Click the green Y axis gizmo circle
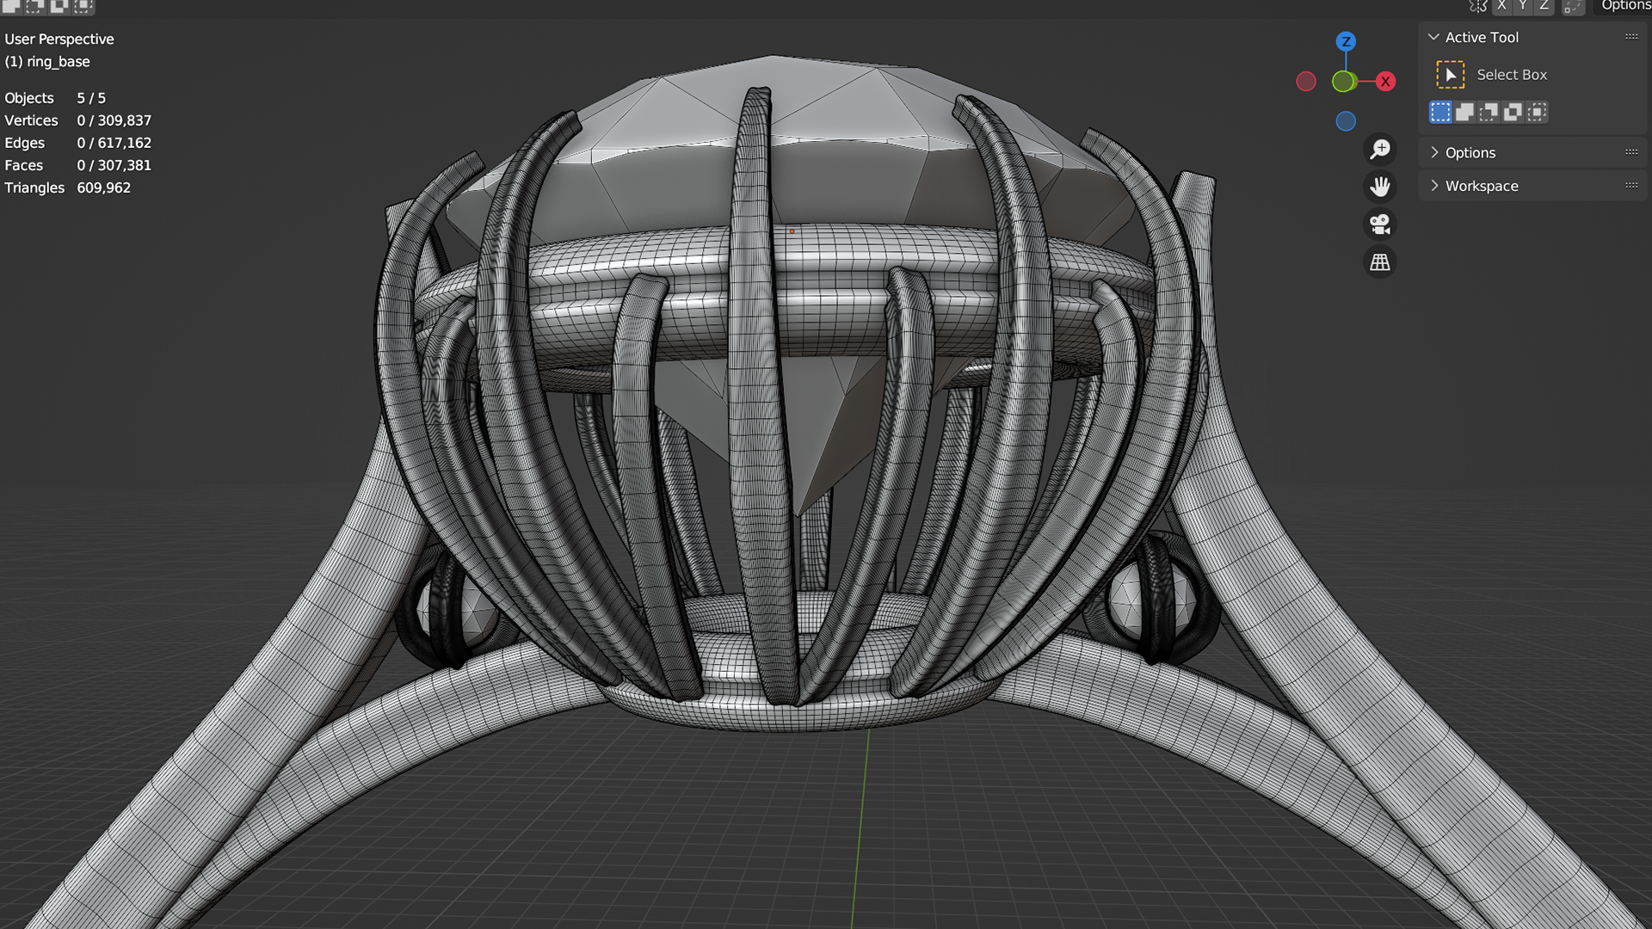This screenshot has height=929, width=1652. pyautogui.click(x=1343, y=82)
